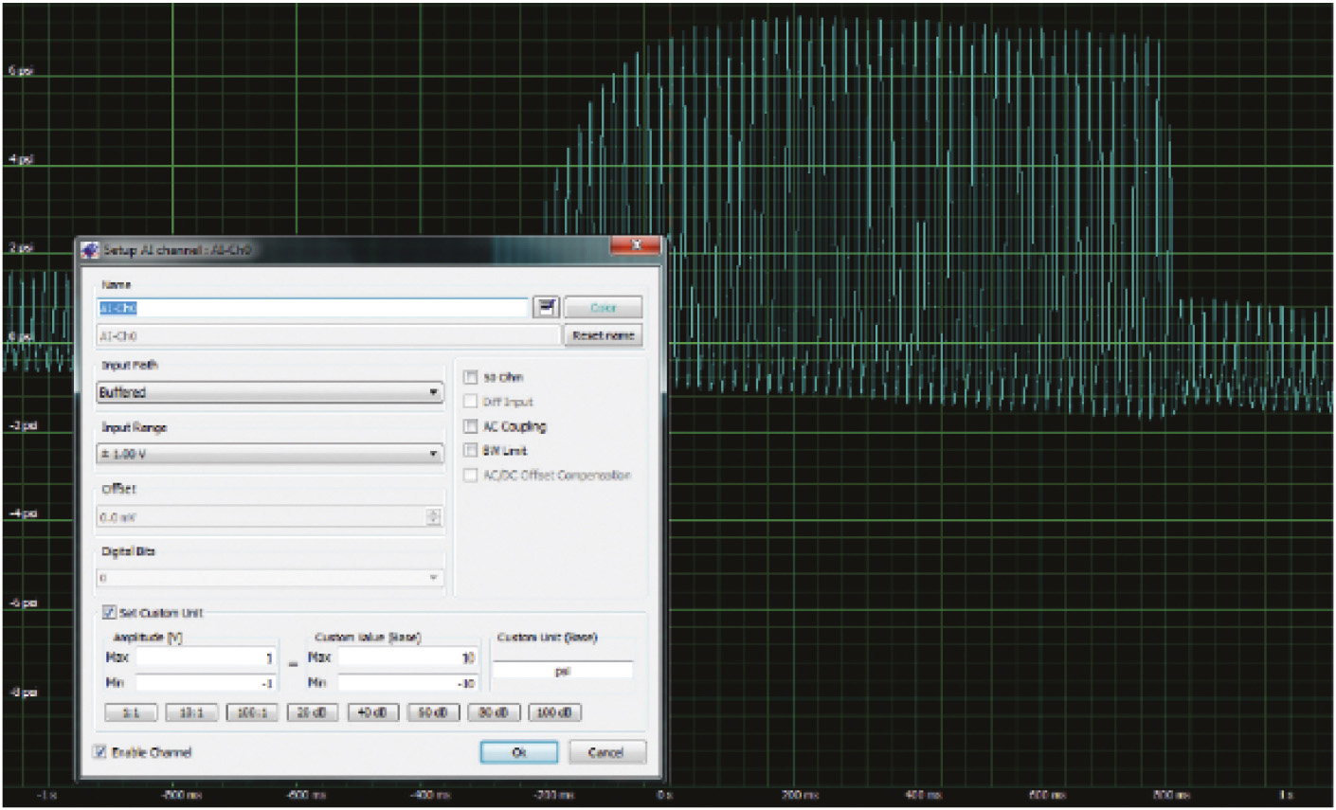Click the name options icon beside Name field
Screen dimensions: 1336x810
[x=547, y=307]
